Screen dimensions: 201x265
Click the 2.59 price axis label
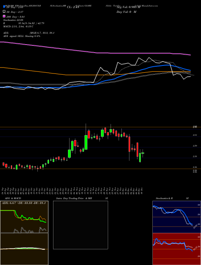pos(195,146)
